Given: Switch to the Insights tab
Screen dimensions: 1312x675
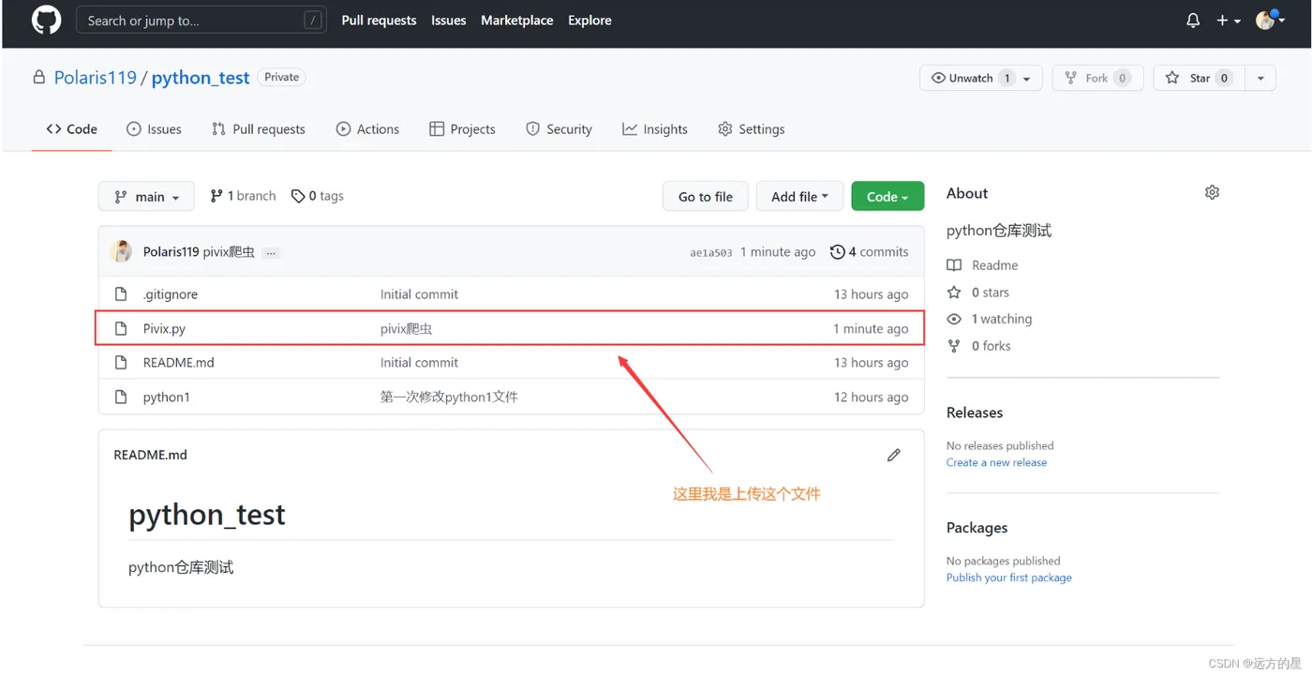Looking at the screenshot, I should (x=654, y=129).
